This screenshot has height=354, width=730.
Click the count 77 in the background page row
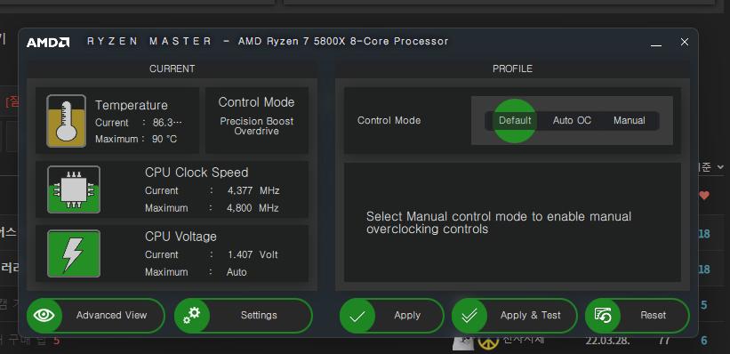[x=664, y=341]
